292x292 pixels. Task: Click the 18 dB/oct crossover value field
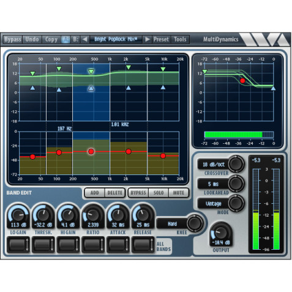click(213, 164)
